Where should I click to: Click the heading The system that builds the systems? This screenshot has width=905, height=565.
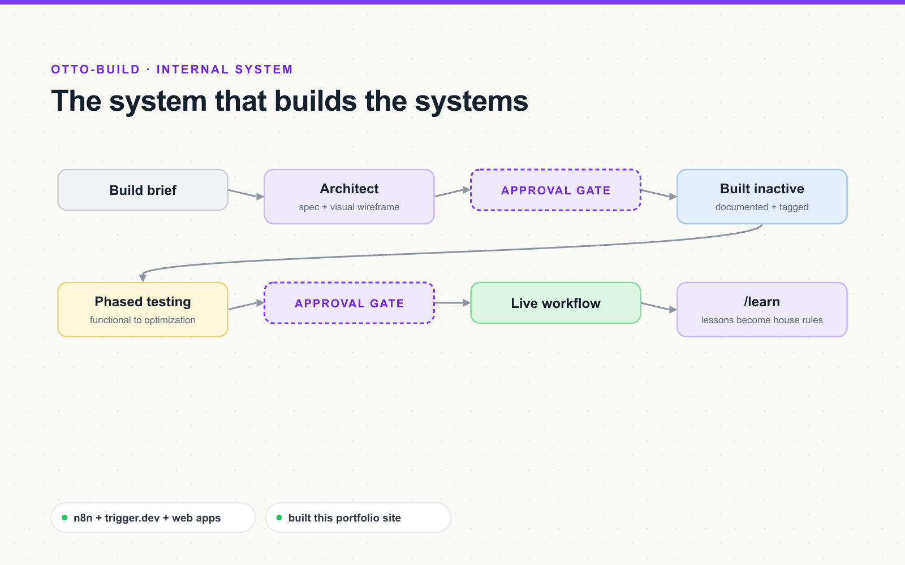[x=290, y=101]
